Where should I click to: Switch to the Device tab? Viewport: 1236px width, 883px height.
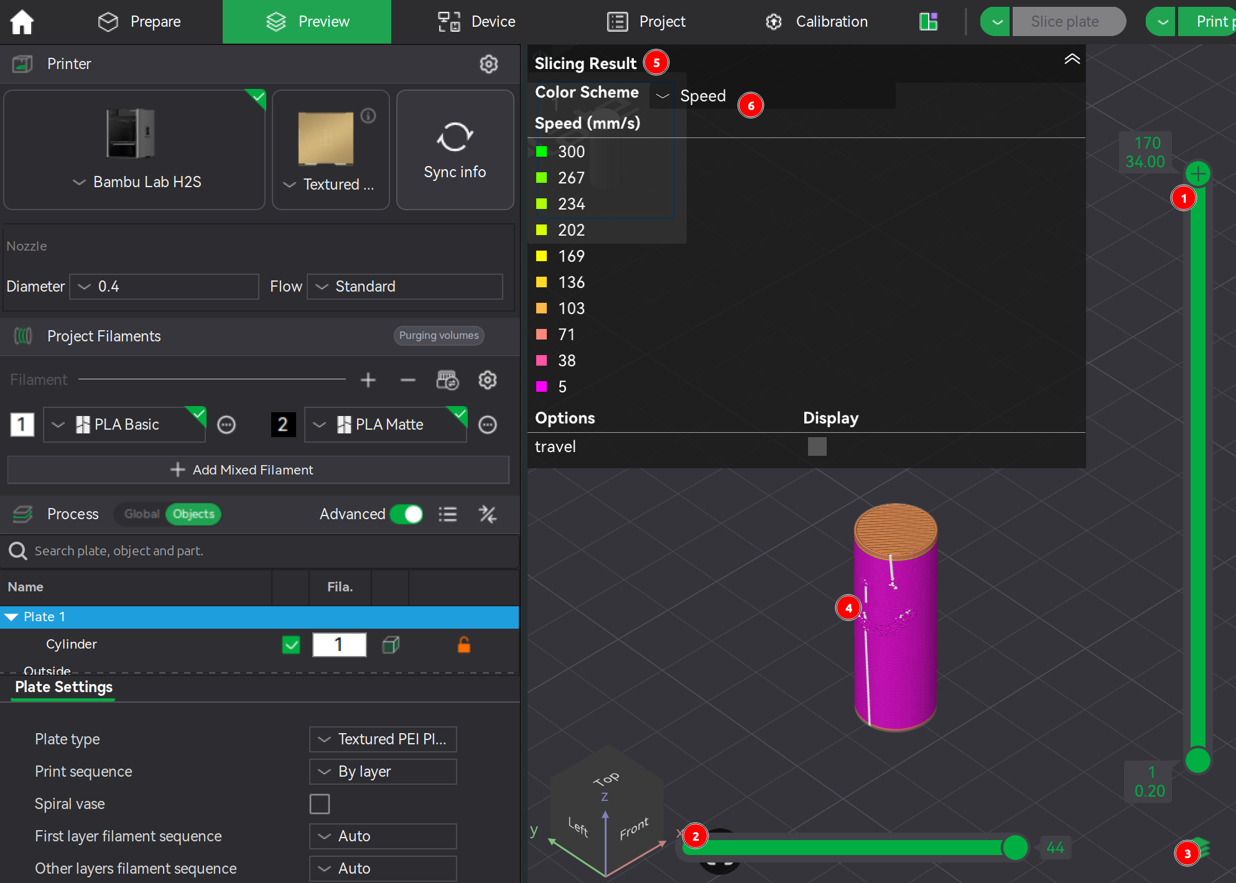(x=476, y=22)
